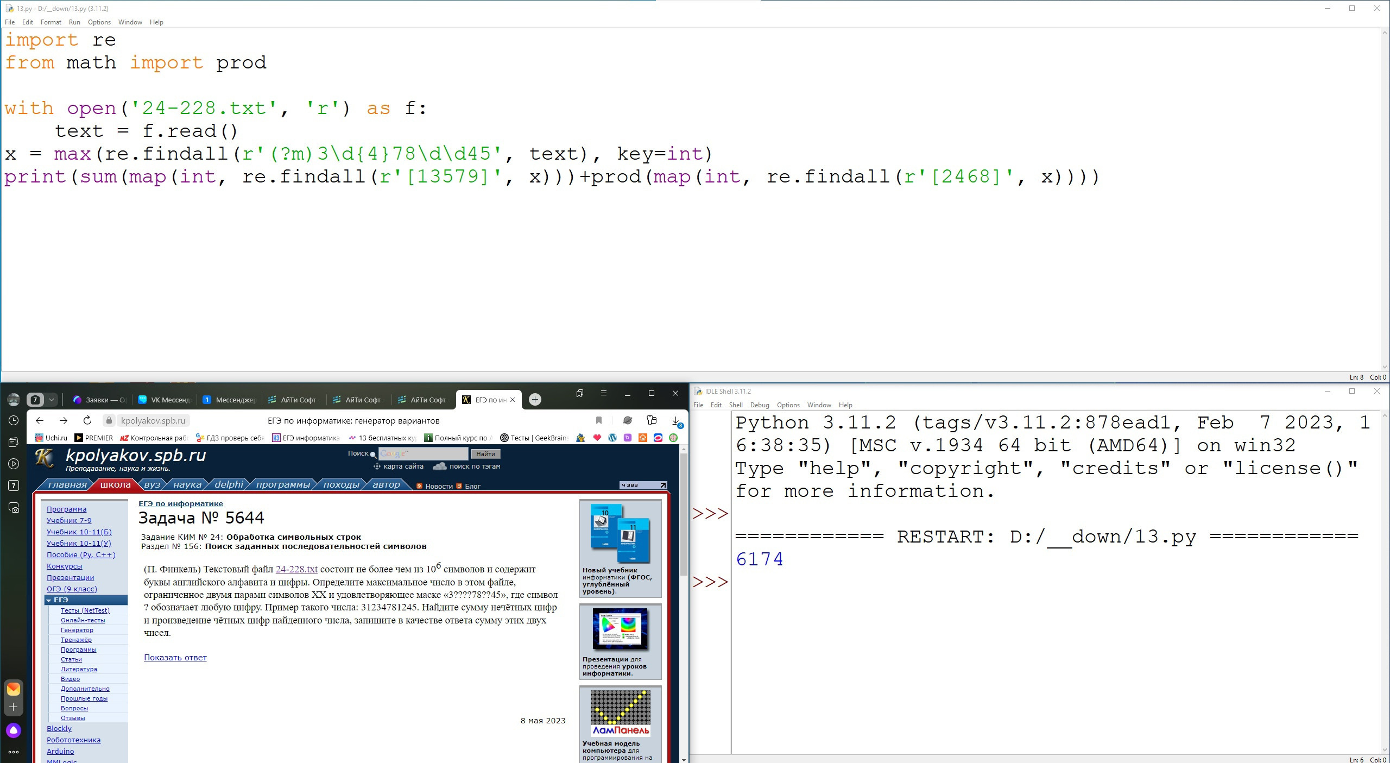Toggle the bookmark flag for this page
The width and height of the screenshot is (1390, 763).
tap(599, 420)
